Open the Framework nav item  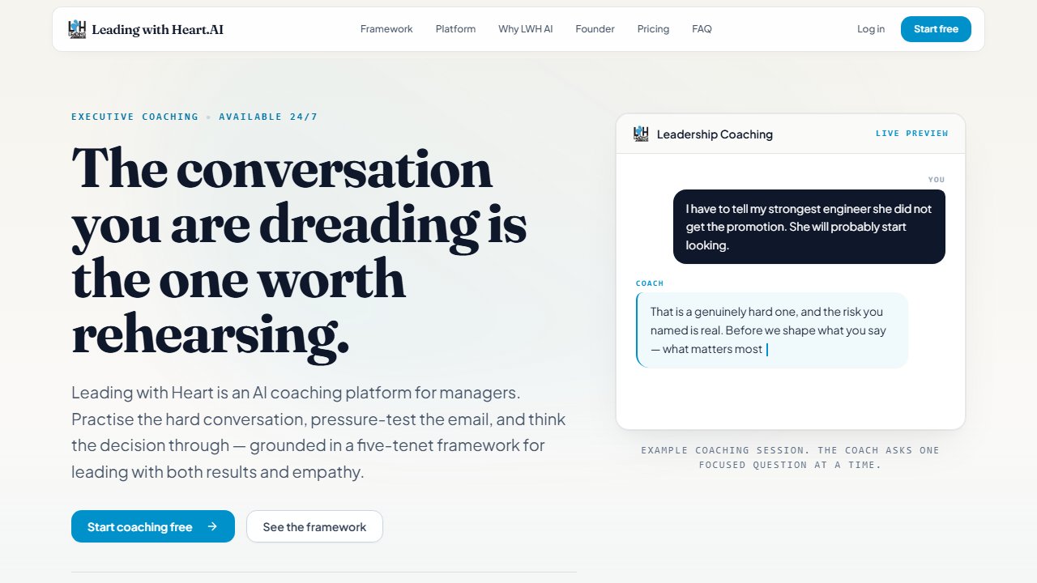[x=386, y=29]
